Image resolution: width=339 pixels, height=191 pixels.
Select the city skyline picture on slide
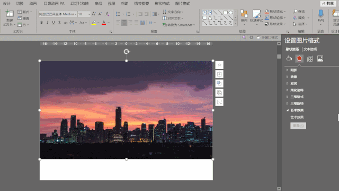(126, 110)
